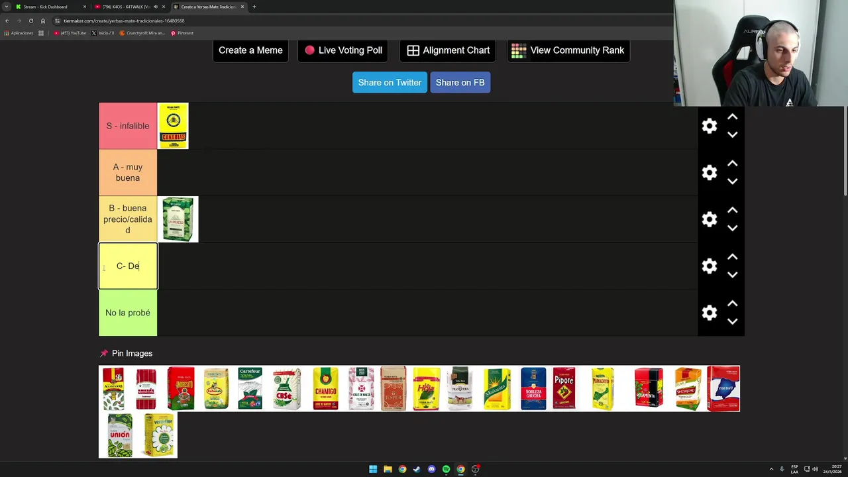Open settings gear for S - infalible row
Viewport: 848px width, 477px height.
pyautogui.click(x=710, y=126)
